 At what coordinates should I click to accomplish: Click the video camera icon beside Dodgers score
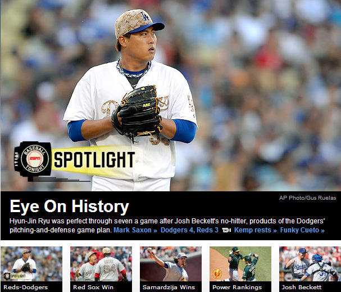click(x=226, y=230)
